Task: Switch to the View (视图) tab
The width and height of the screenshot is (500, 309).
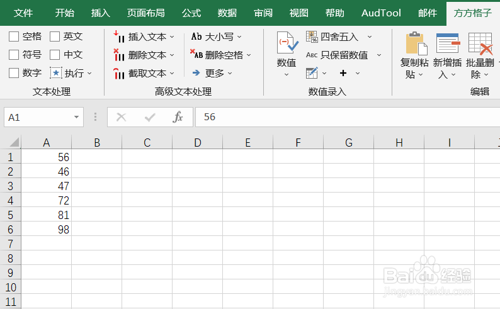Action: click(298, 13)
